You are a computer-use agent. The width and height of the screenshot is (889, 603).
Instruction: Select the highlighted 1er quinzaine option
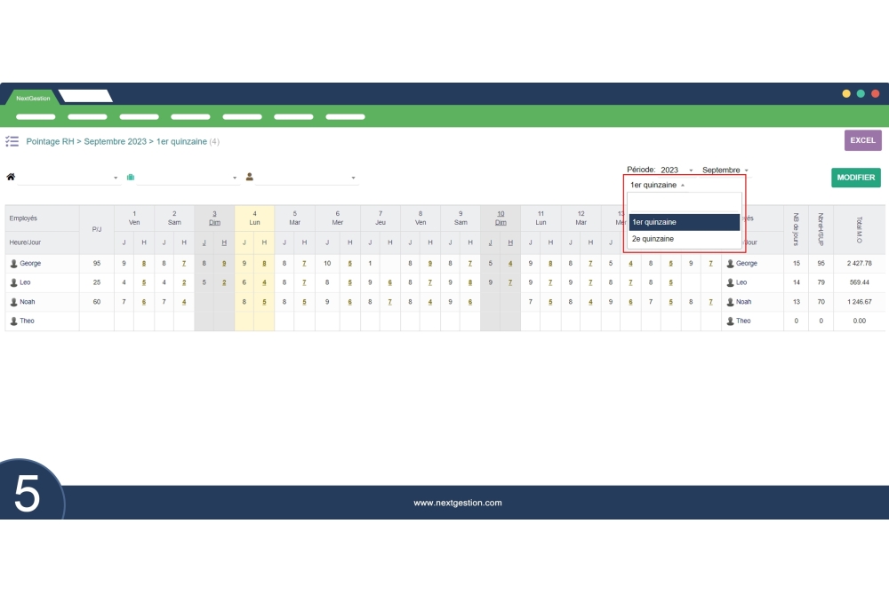tap(654, 222)
